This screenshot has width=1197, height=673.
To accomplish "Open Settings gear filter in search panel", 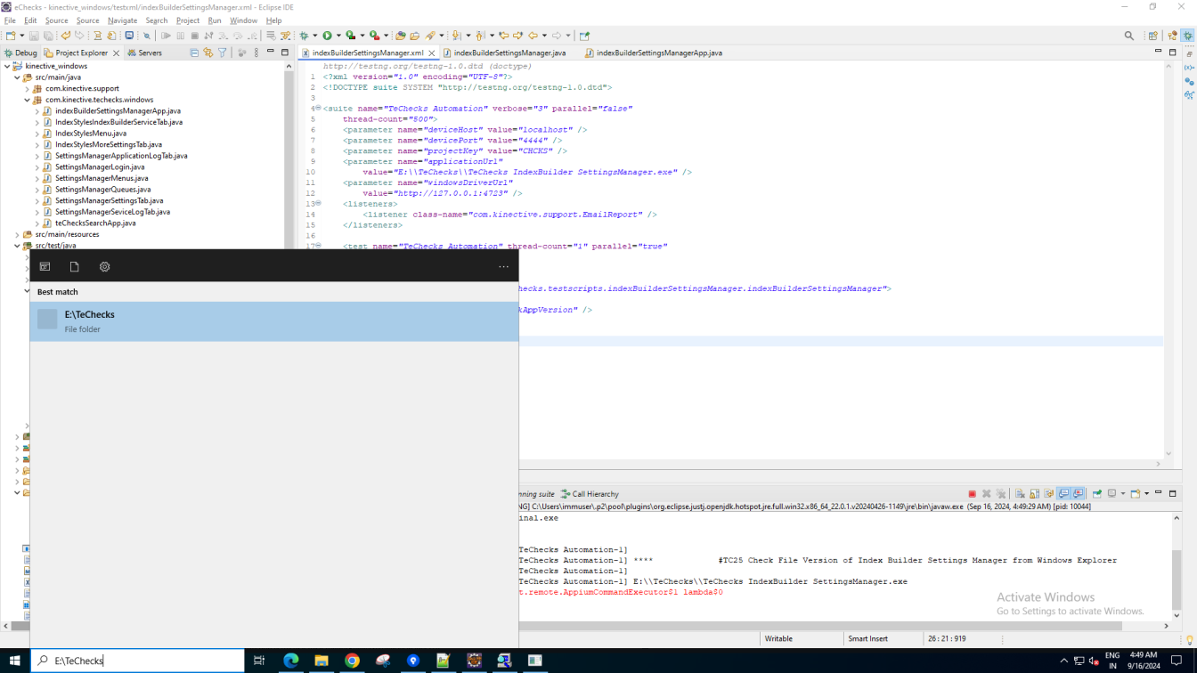I will coord(104,267).
